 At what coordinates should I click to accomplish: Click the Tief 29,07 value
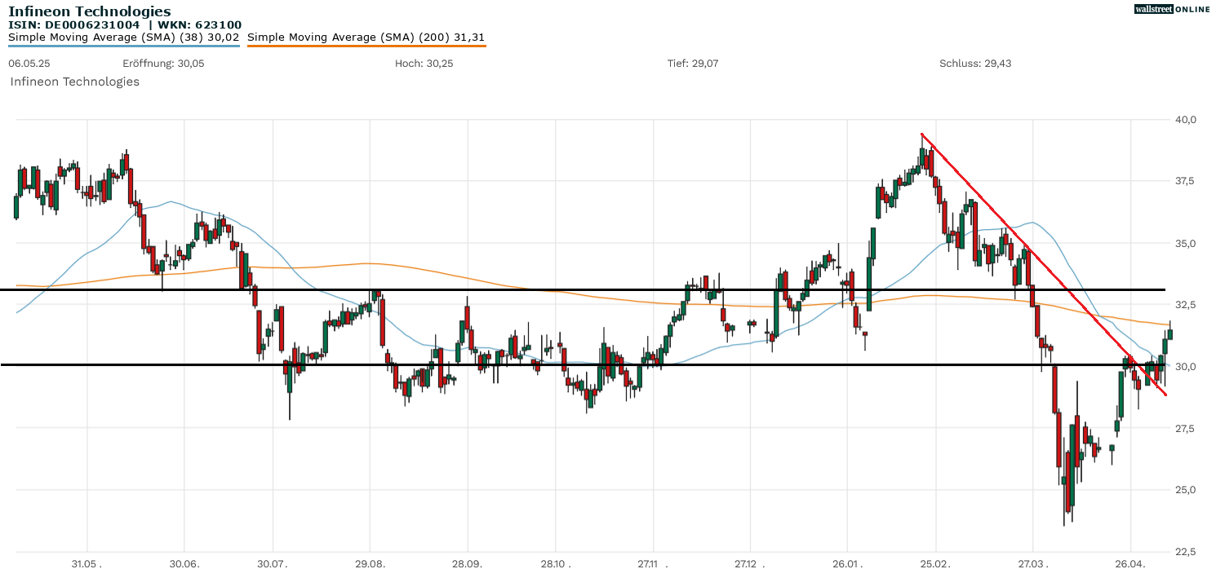point(693,64)
